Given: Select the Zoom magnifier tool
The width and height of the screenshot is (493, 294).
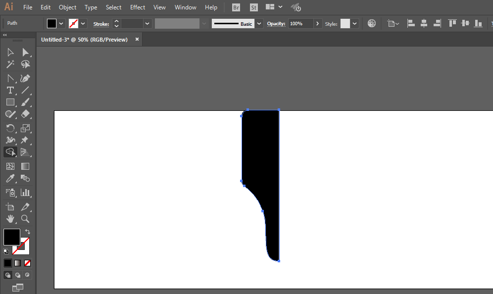Looking at the screenshot, I should pyautogui.click(x=25, y=219).
